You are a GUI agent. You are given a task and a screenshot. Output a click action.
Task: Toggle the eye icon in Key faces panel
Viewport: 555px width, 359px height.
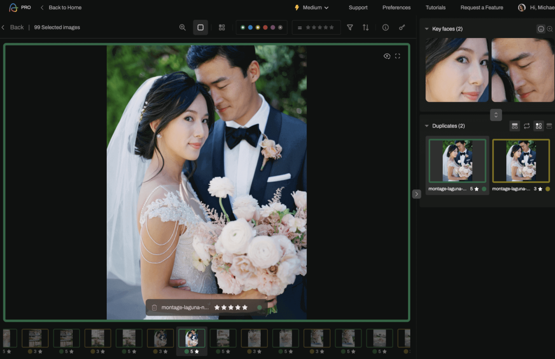(542, 28)
